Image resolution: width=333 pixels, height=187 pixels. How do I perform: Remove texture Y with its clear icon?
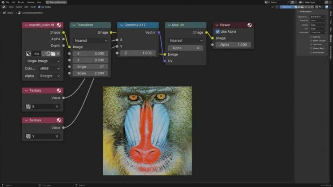coord(57,136)
